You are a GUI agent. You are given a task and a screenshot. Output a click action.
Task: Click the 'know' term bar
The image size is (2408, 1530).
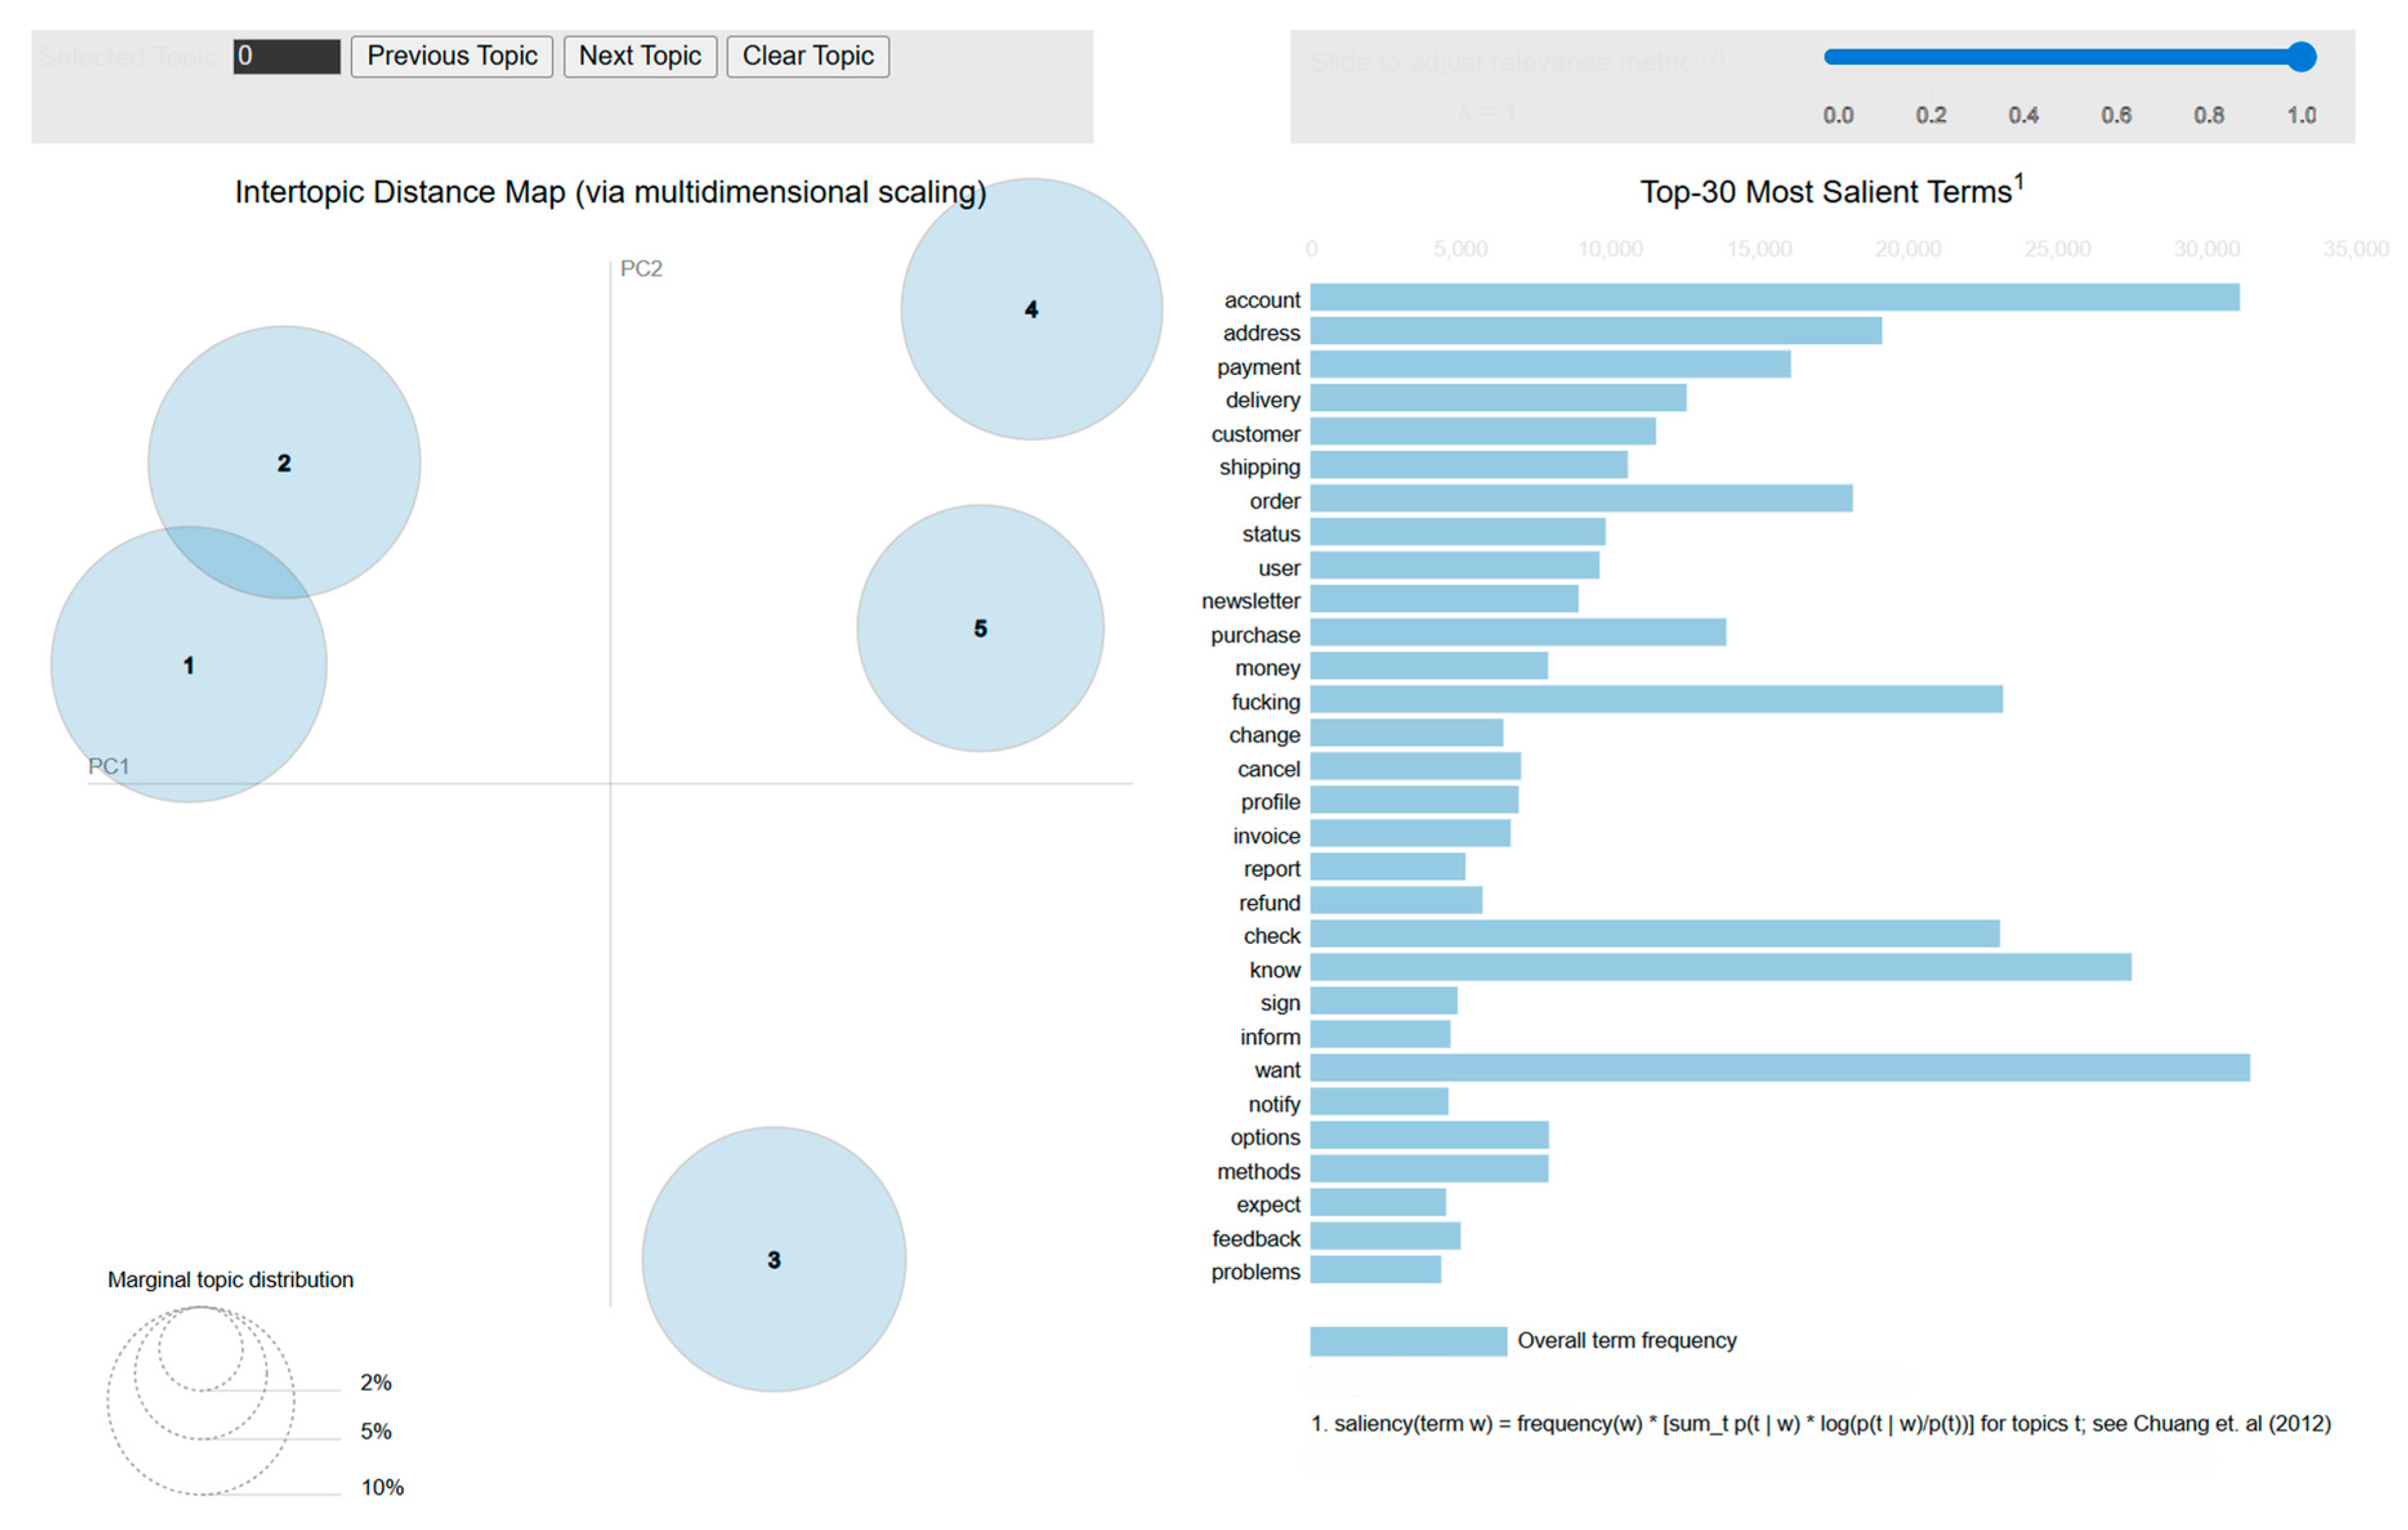1721,968
